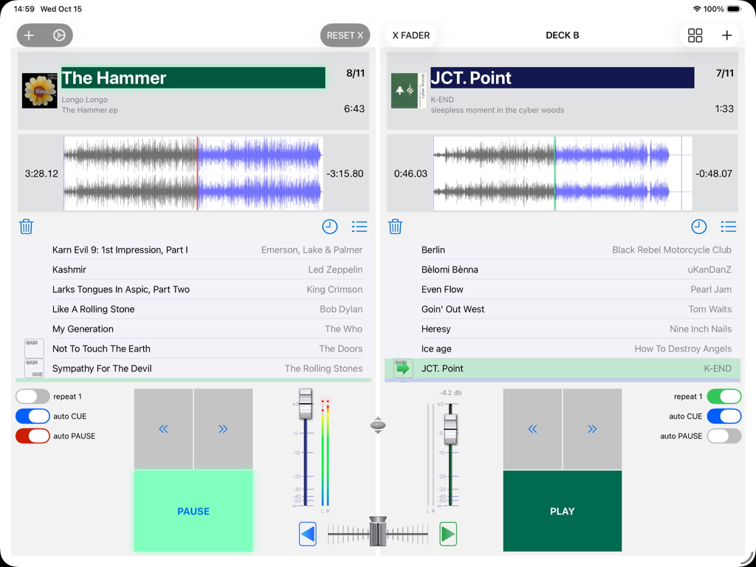This screenshot has width=756, height=567.
Task: Select Heresy by Nine Inch Nails on Deck B
Action: (561, 329)
